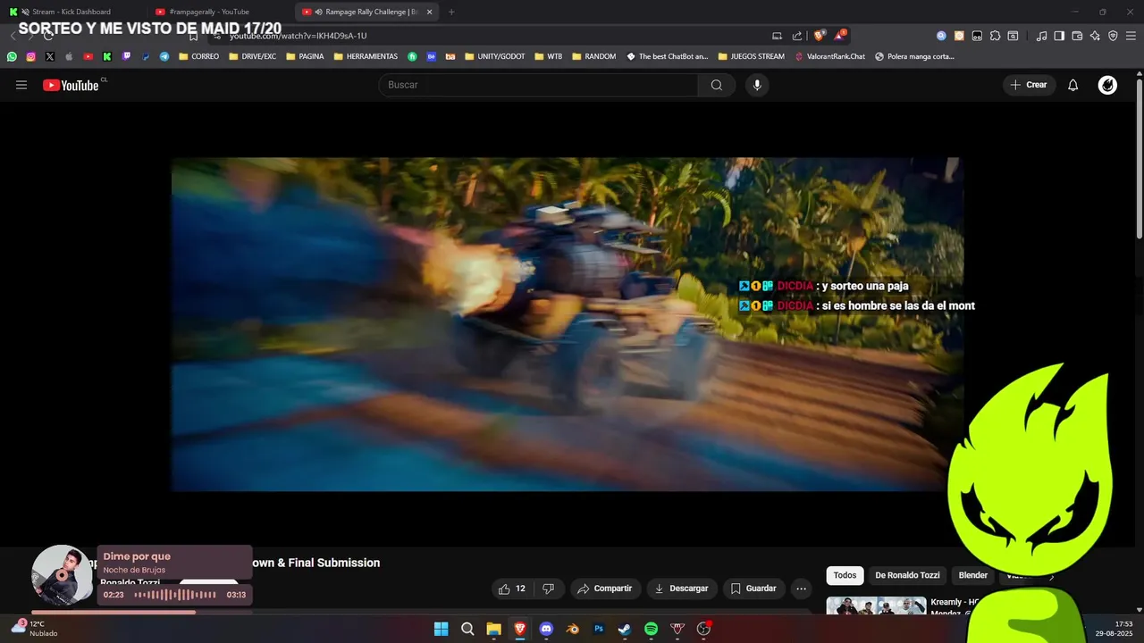This screenshot has height=643, width=1144.
Task: Open the DRIVE/EXC bookmarks folder
Action: point(252,56)
